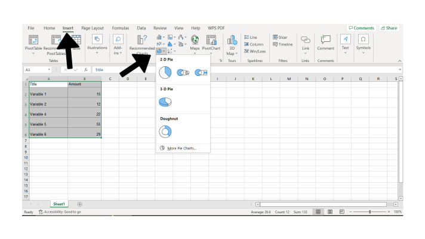Insert a scatter or bubble chart
This screenshot has height=239, width=425.
click(171, 51)
